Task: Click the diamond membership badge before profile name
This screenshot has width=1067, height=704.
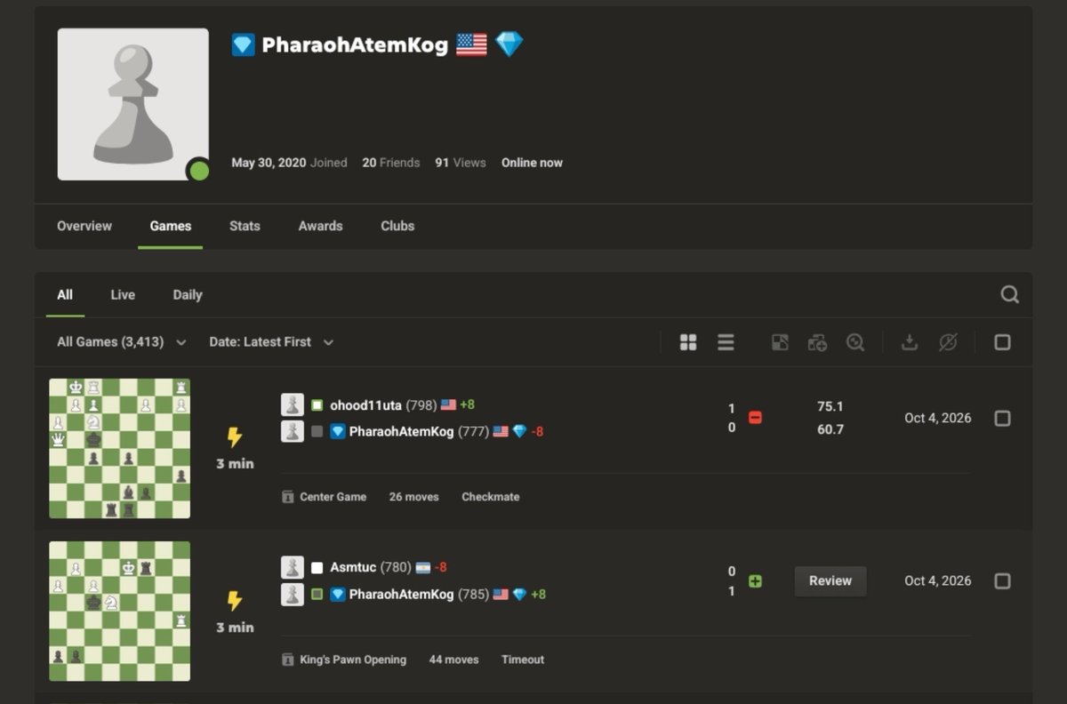Action: pos(243,44)
